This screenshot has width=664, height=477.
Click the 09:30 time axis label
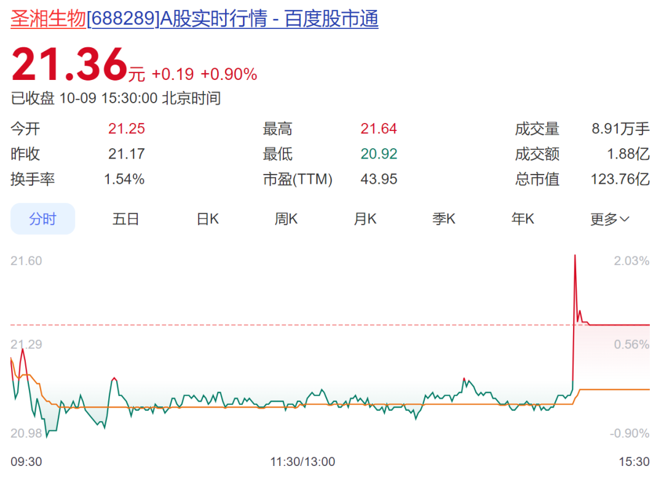(26, 462)
